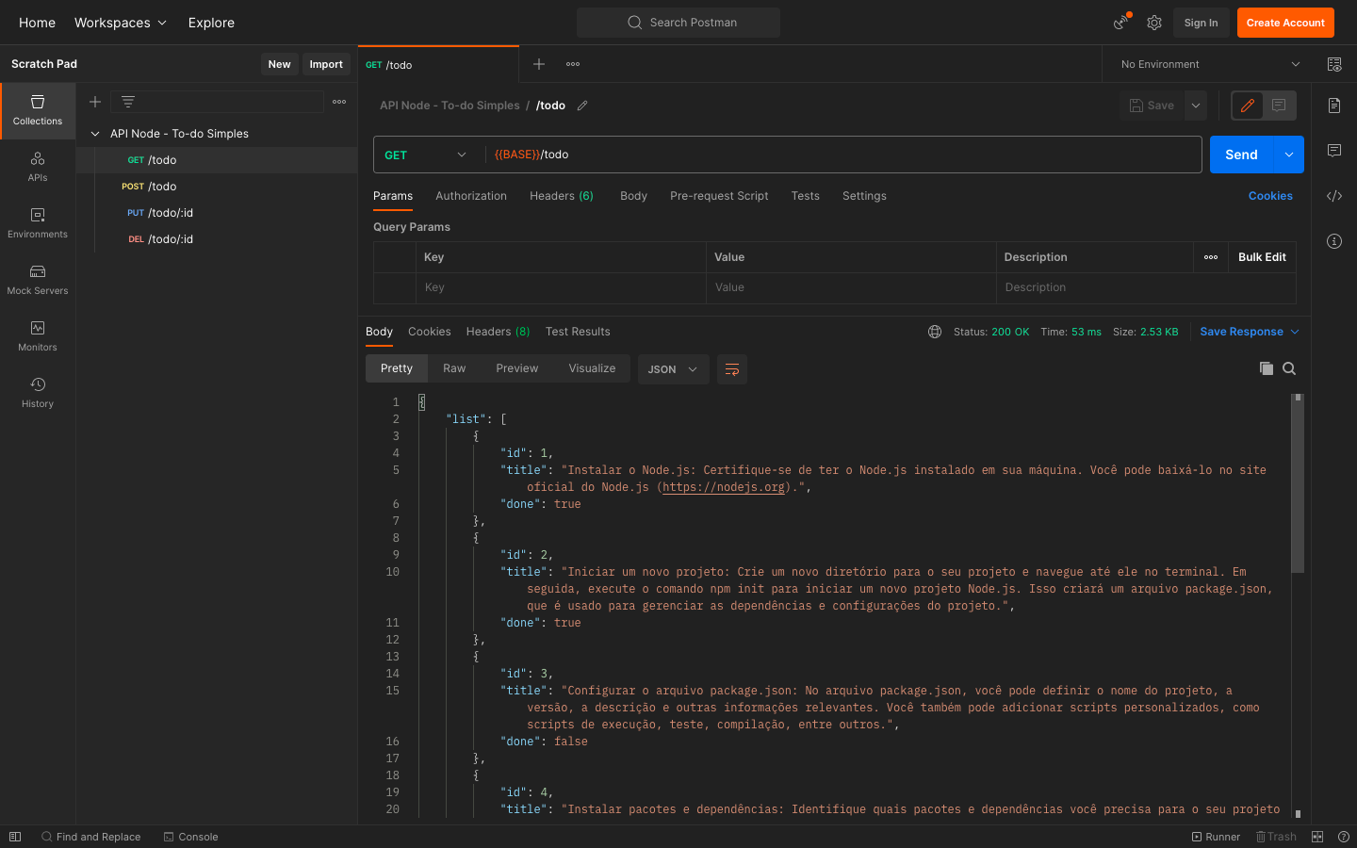This screenshot has width=1357, height=848.
Task: Open the No Environment dropdown selector
Action: [x=1210, y=64]
